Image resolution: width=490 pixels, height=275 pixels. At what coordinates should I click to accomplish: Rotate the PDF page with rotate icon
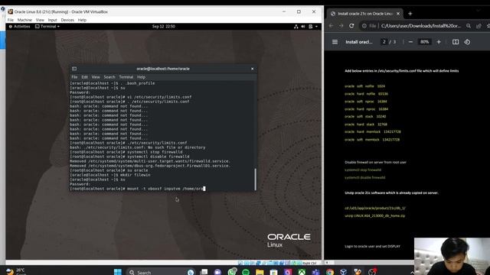coord(467,42)
